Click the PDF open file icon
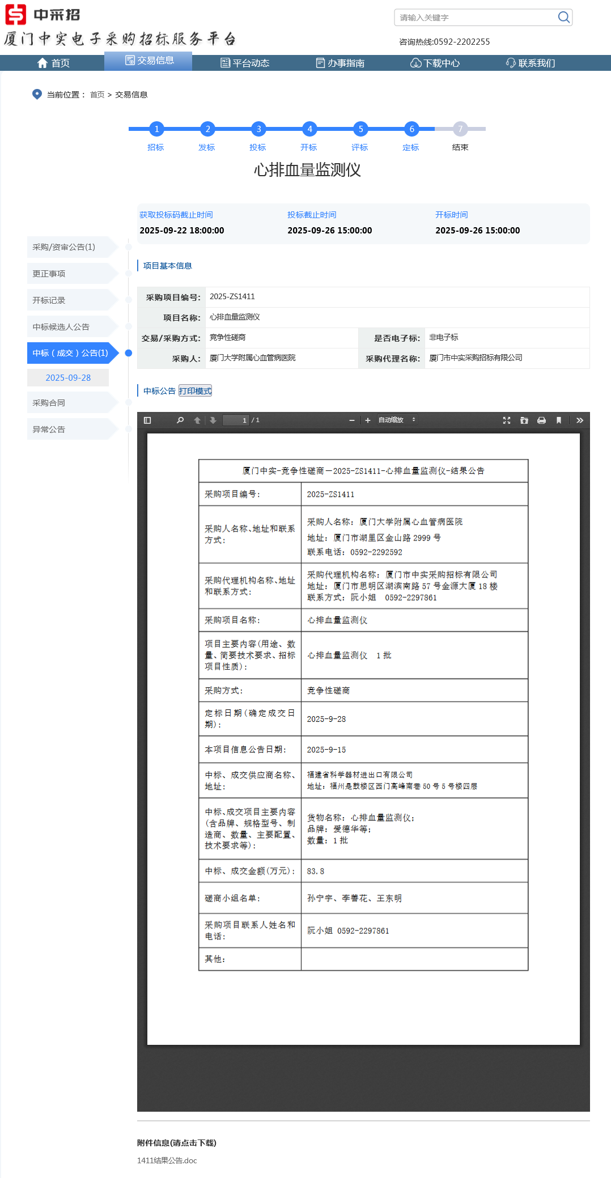 pyautogui.click(x=524, y=420)
